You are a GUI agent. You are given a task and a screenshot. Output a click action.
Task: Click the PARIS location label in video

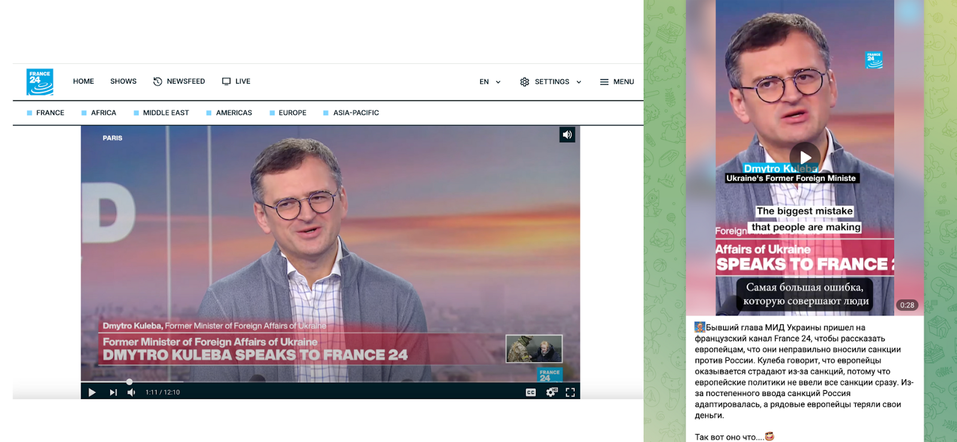[x=112, y=138]
